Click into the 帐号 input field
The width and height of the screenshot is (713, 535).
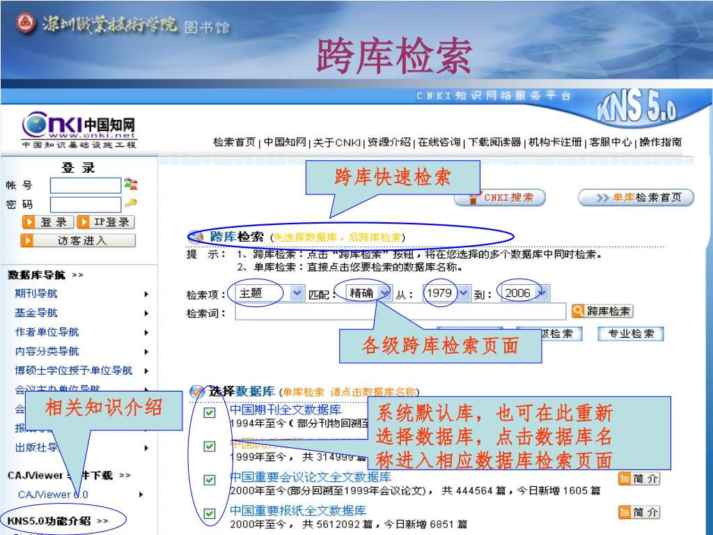tap(86, 185)
